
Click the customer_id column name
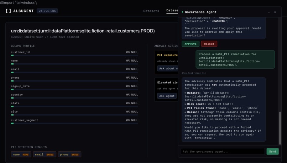tap(20, 52)
